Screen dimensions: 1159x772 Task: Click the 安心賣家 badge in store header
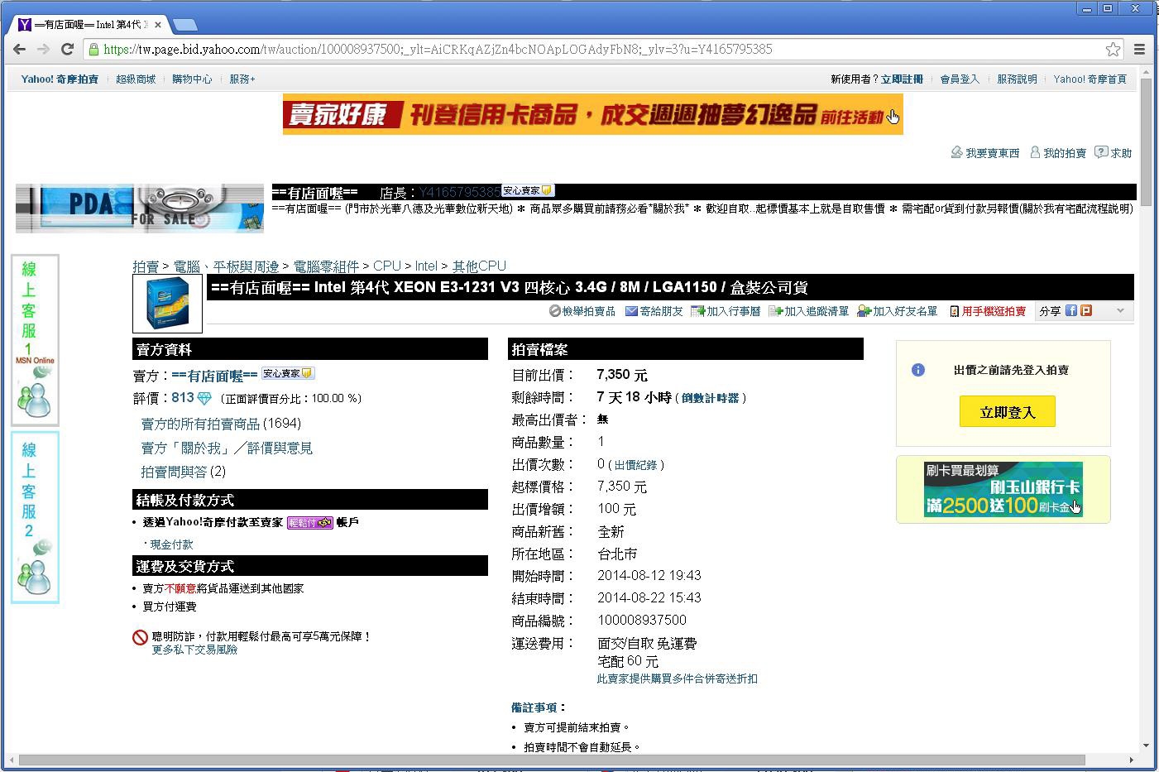pyautogui.click(x=528, y=190)
